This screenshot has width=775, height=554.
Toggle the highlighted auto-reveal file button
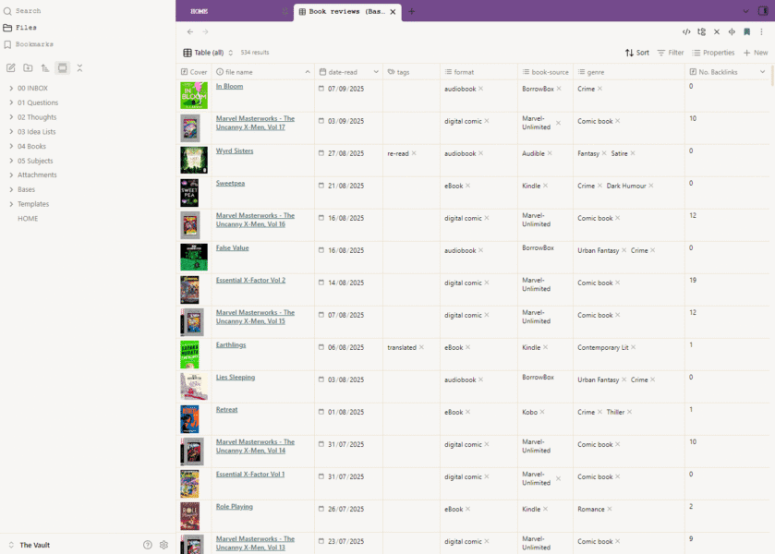coord(62,68)
